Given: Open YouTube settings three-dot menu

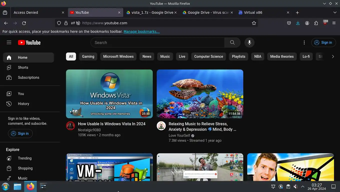Looking at the screenshot, I should (304, 42).
